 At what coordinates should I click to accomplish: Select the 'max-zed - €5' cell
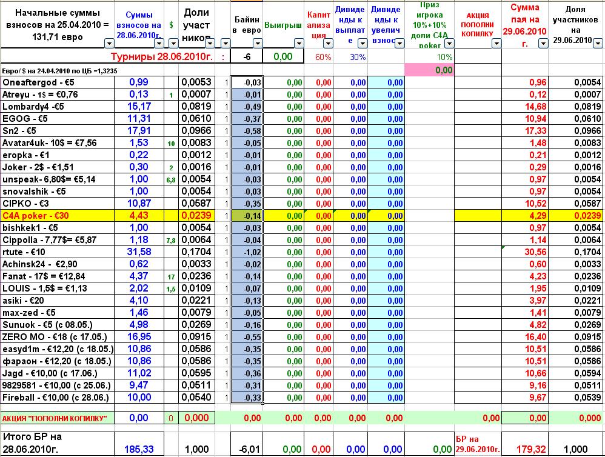point(58,312)
